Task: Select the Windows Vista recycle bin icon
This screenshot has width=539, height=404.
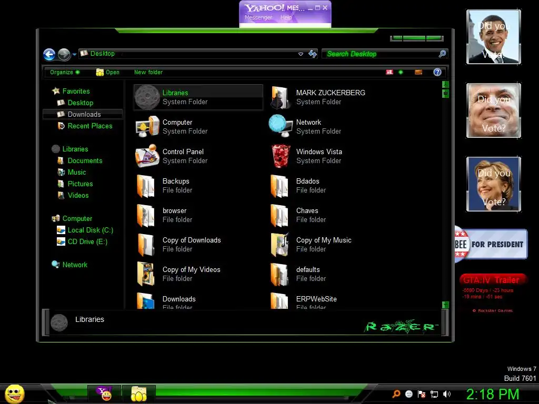Action: (281, 156)
